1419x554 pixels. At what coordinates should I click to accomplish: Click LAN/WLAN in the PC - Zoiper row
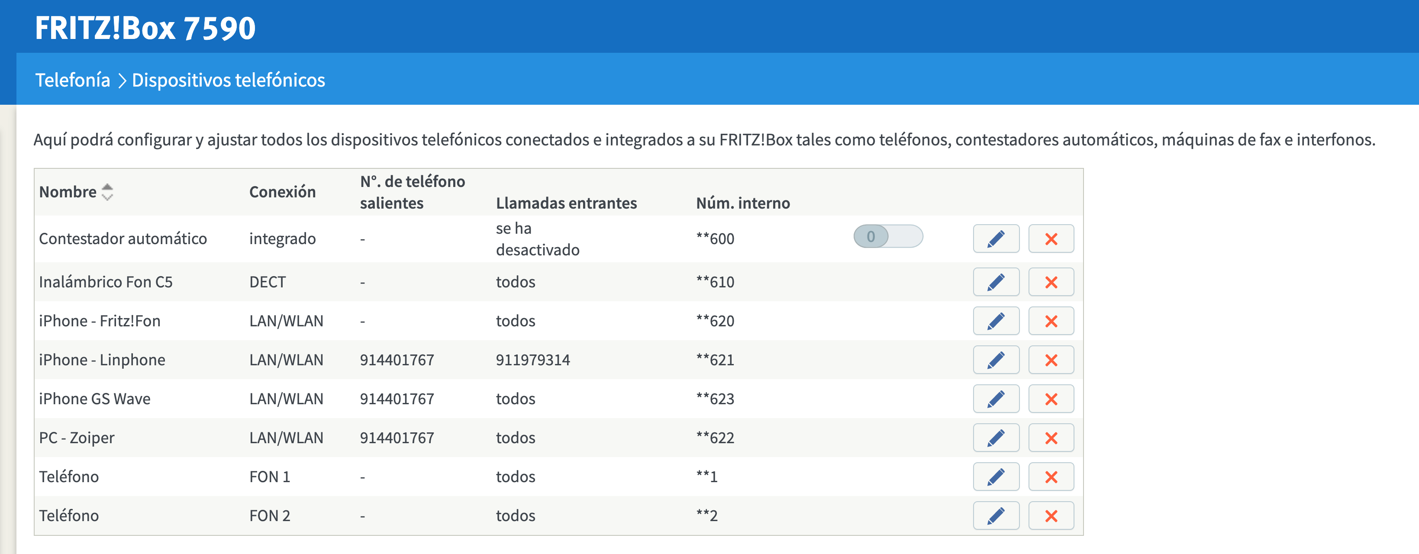[287, 438]
